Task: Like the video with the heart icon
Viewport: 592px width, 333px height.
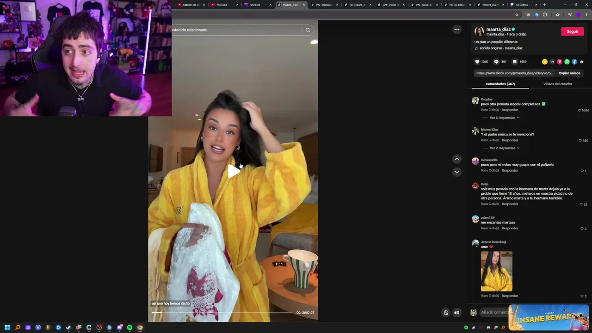Action: point(477,62)
